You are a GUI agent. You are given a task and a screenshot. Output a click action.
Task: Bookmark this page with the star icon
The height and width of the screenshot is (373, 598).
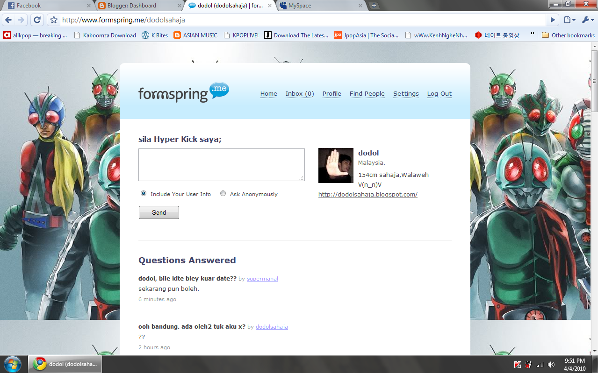[54, 20]
